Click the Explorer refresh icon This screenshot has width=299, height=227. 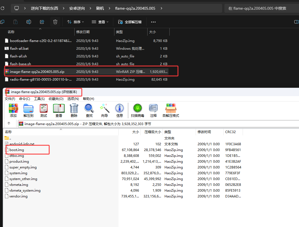(2, 8)
